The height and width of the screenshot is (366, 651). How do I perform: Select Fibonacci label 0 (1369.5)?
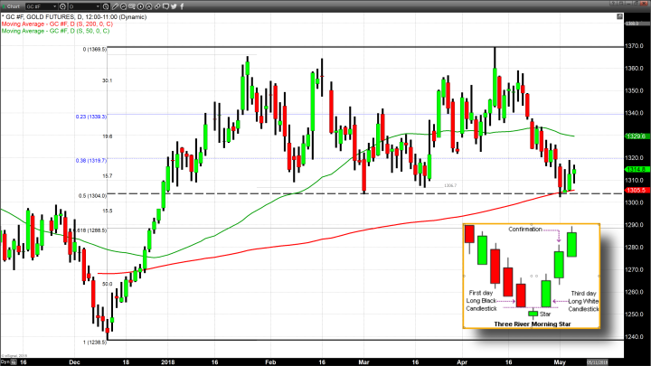click(94, 50)
